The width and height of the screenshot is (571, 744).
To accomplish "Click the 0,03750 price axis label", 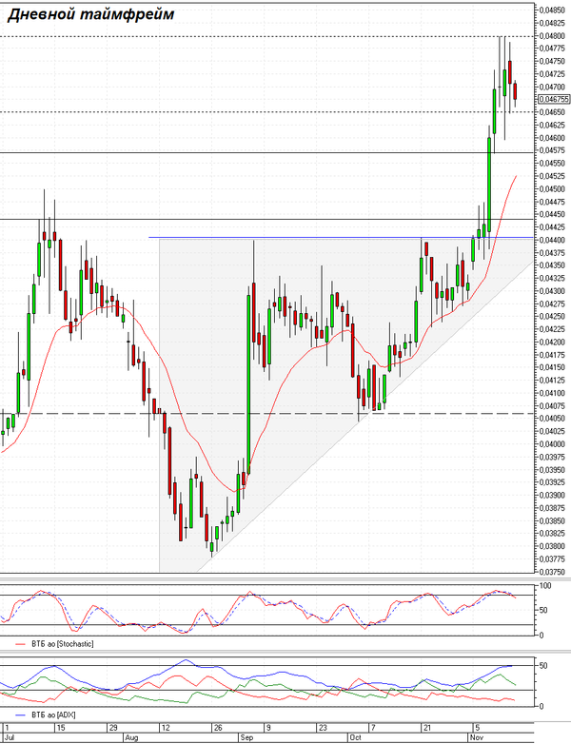I will point(552,572).
